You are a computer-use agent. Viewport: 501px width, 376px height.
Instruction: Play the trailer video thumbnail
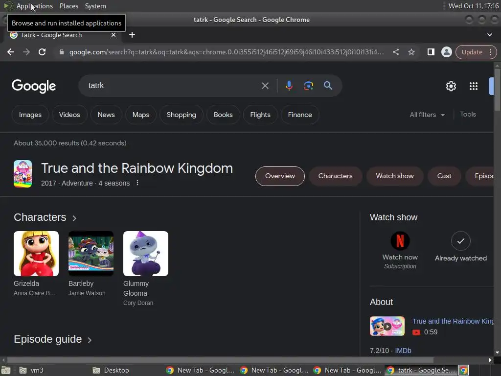click(387, 326)
